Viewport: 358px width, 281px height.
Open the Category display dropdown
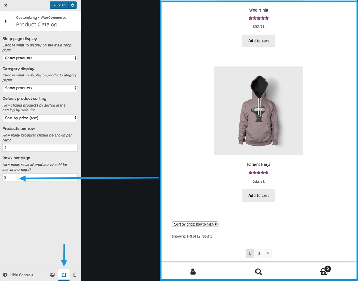coord(40,88)
